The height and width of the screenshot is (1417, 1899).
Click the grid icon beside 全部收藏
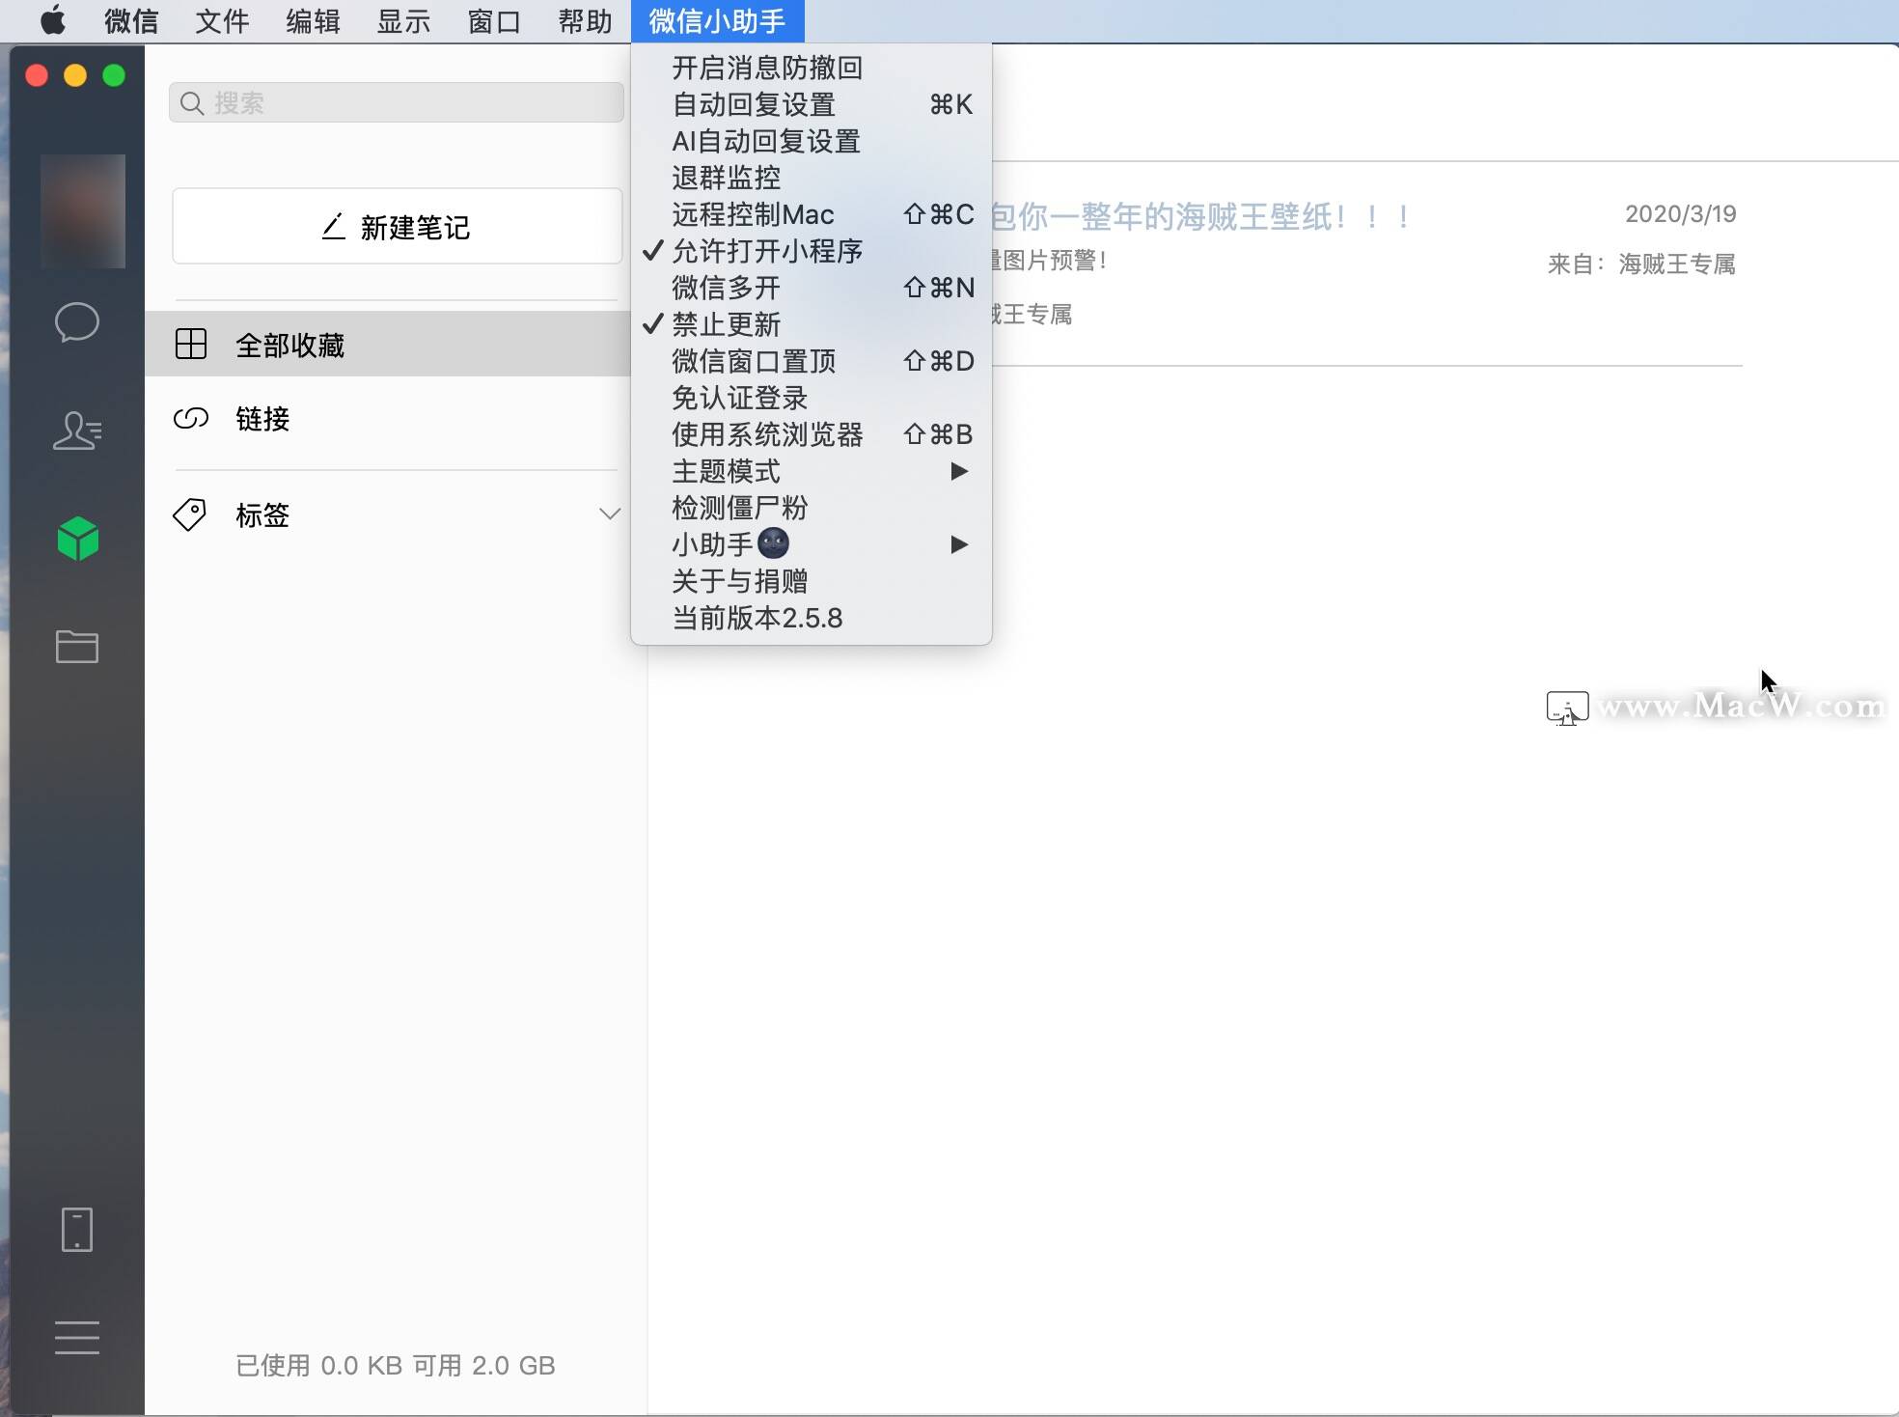(191, 344)
